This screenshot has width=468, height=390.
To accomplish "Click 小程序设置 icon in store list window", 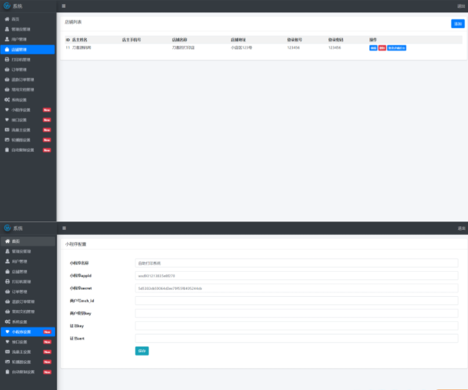I will click(x=7, y=110).
